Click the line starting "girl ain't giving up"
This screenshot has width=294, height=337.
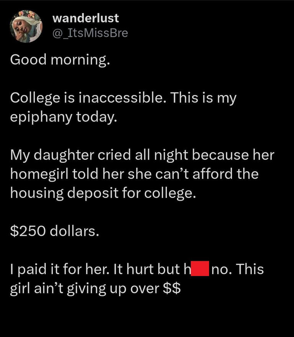[x=96, y=288]
